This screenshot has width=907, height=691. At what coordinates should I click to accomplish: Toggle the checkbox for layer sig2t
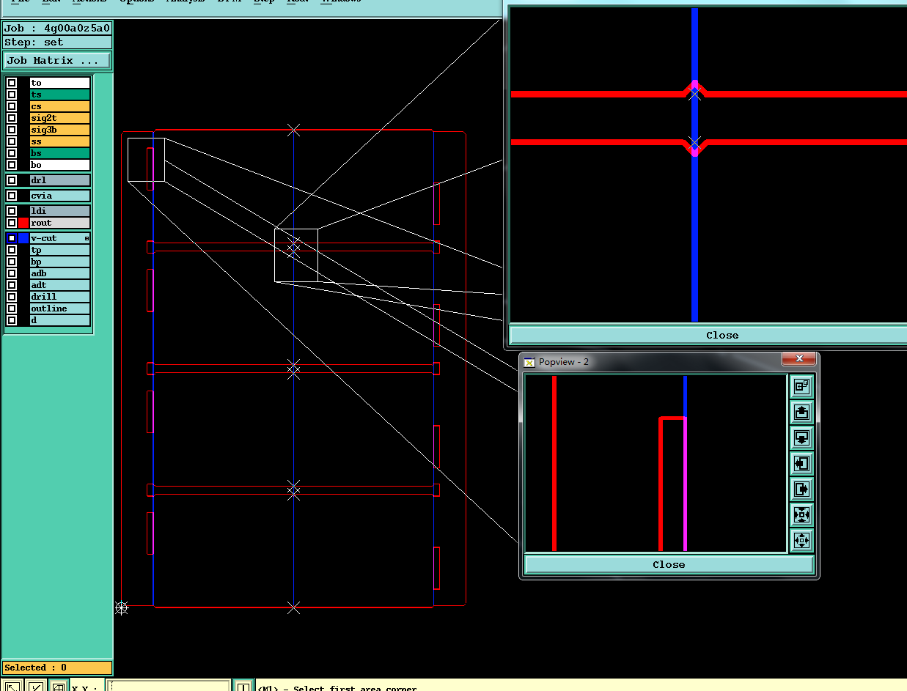pyautogui.click(x=12, y=118)
